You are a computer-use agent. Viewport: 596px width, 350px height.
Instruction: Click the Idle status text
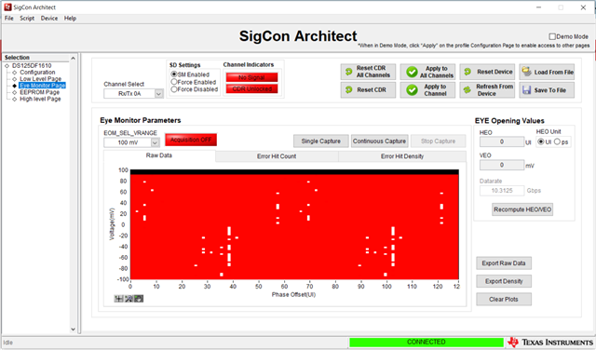pos(8,343)
